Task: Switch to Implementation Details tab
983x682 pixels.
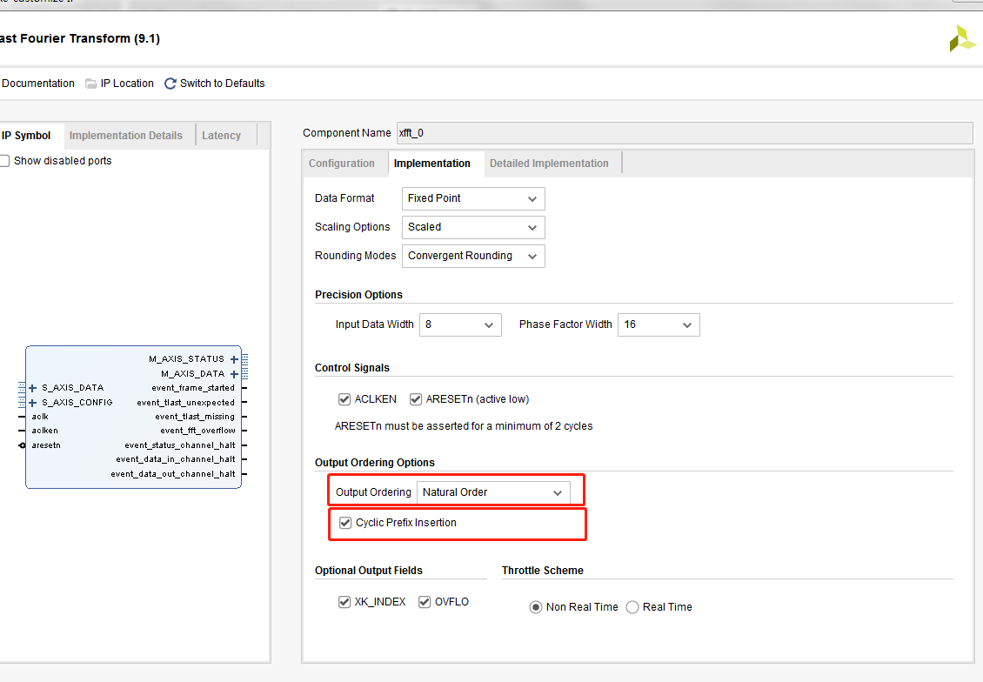Action: click(x=125, y=136)
